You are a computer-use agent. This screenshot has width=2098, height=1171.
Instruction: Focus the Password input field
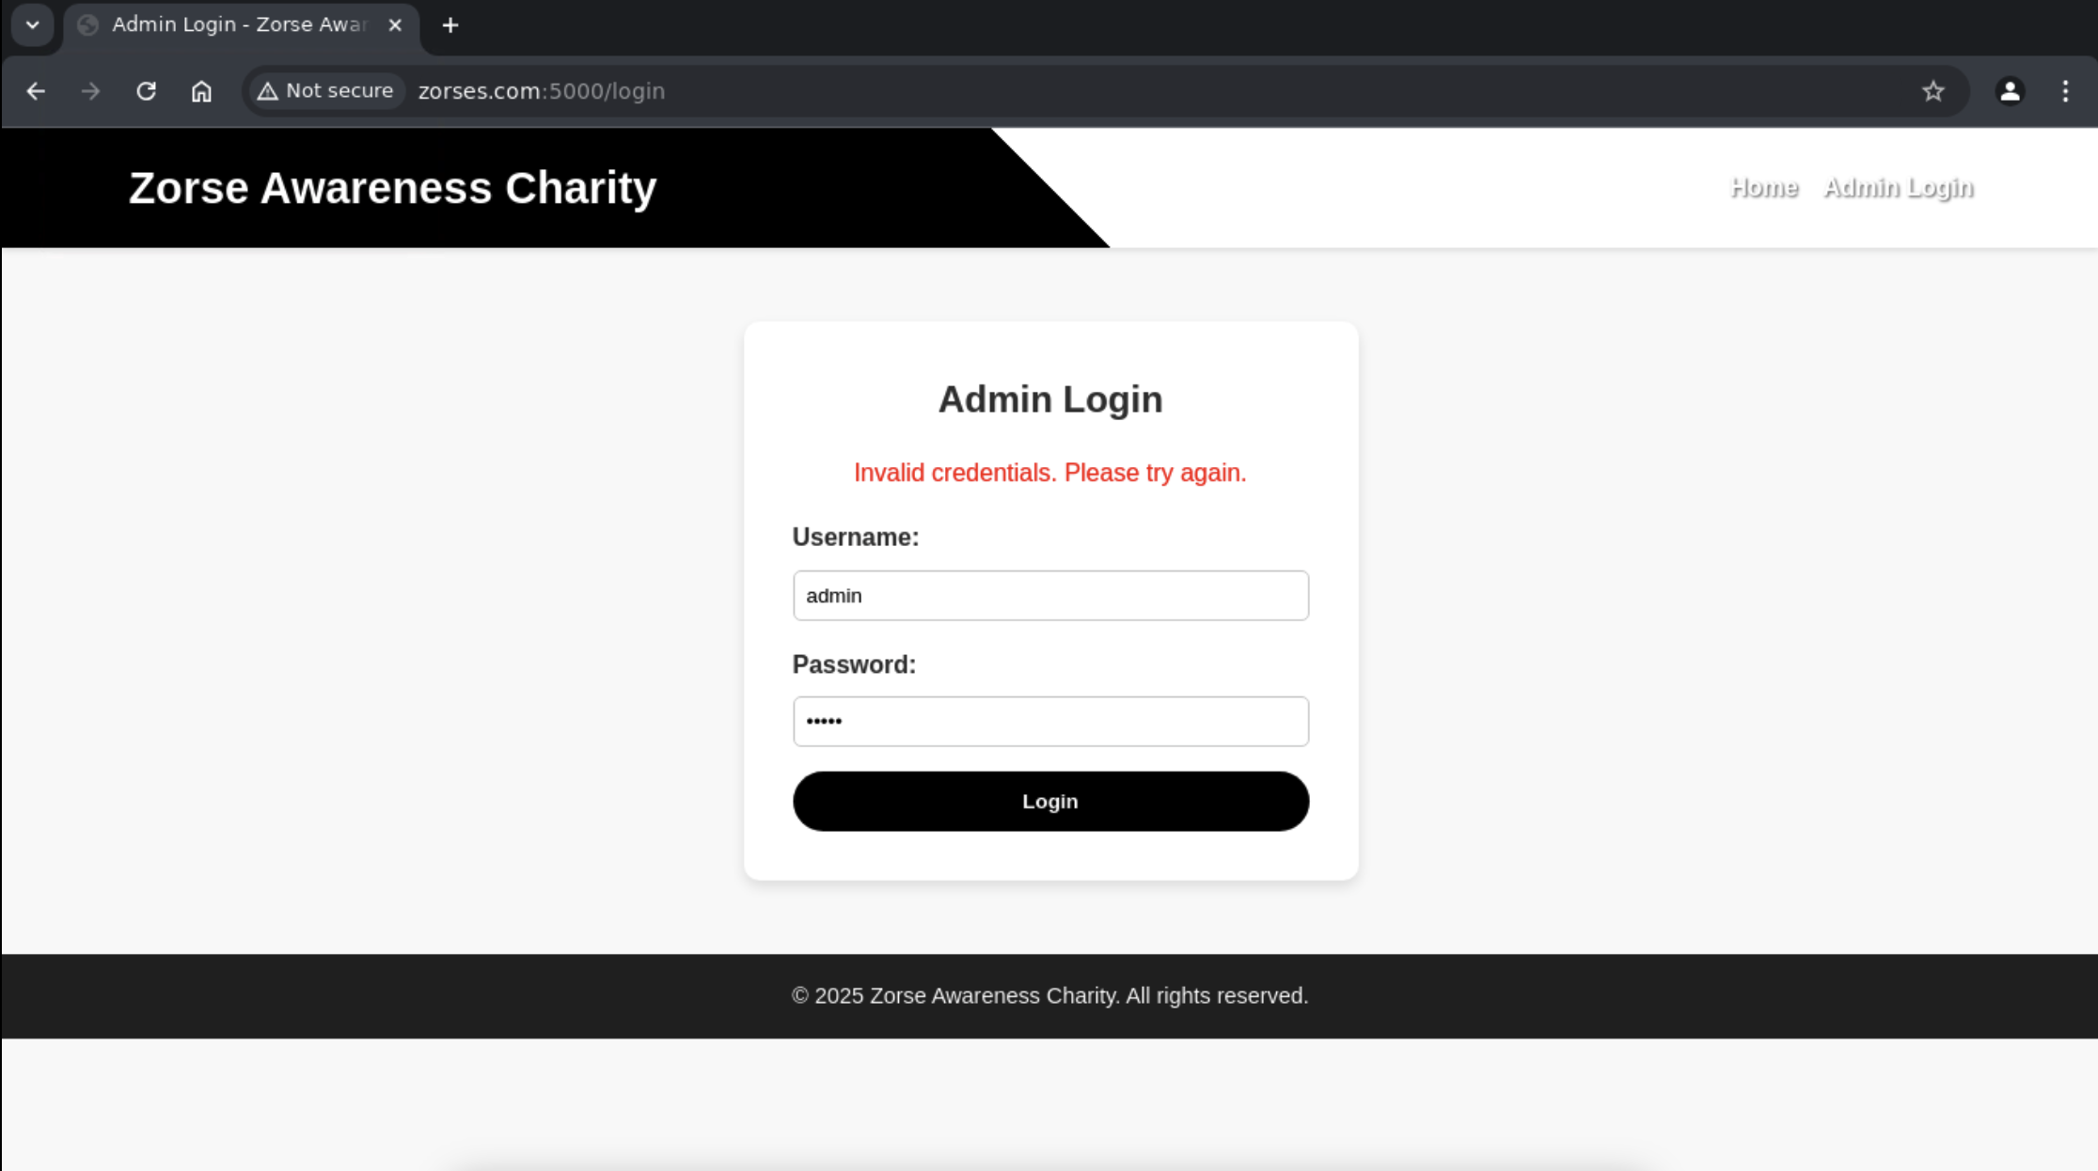[1050, 722]
